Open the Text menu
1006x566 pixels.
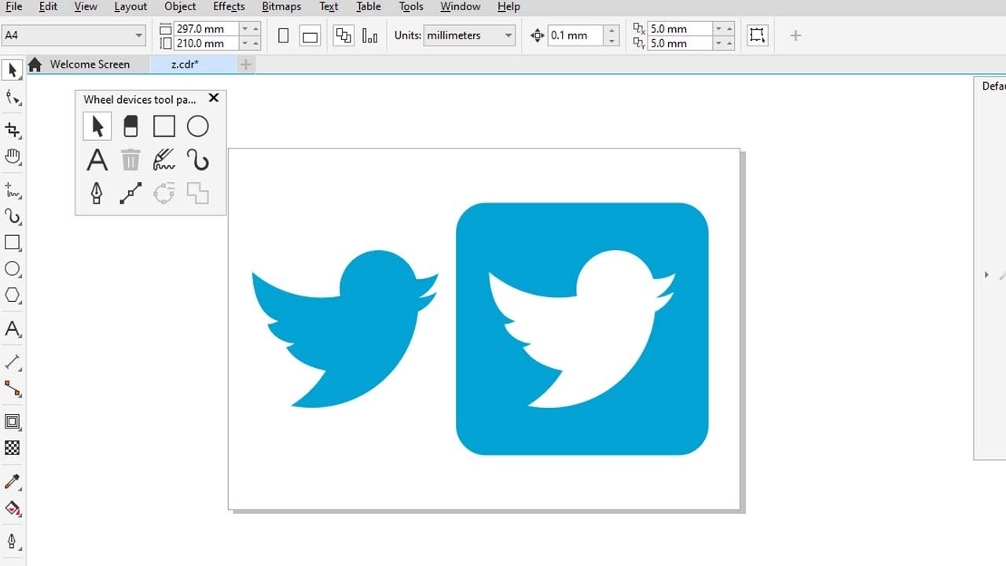click(329, 6)
